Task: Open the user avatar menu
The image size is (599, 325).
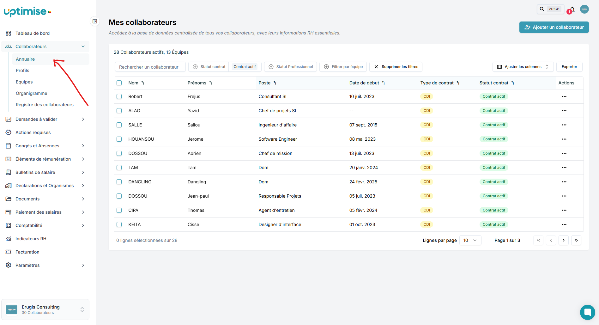Action: tap(584, 9)
